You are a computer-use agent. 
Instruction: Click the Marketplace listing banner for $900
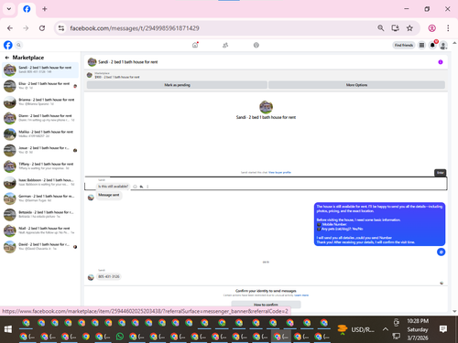tap(266, 75)
